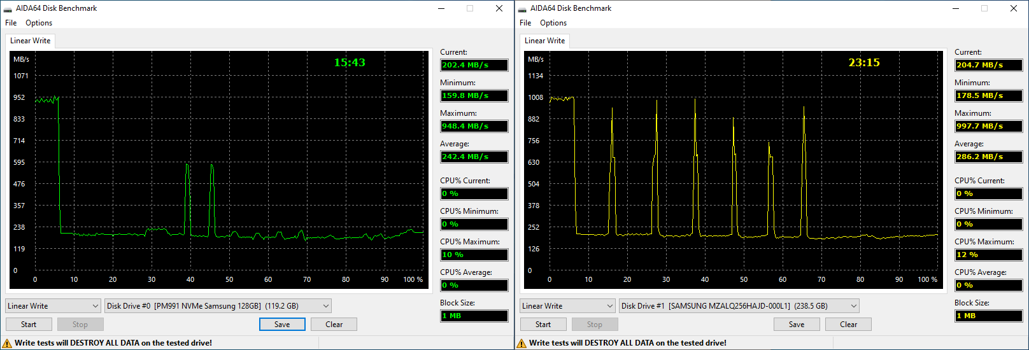Click Average value 242.4 MB/s field

(474, 157)
